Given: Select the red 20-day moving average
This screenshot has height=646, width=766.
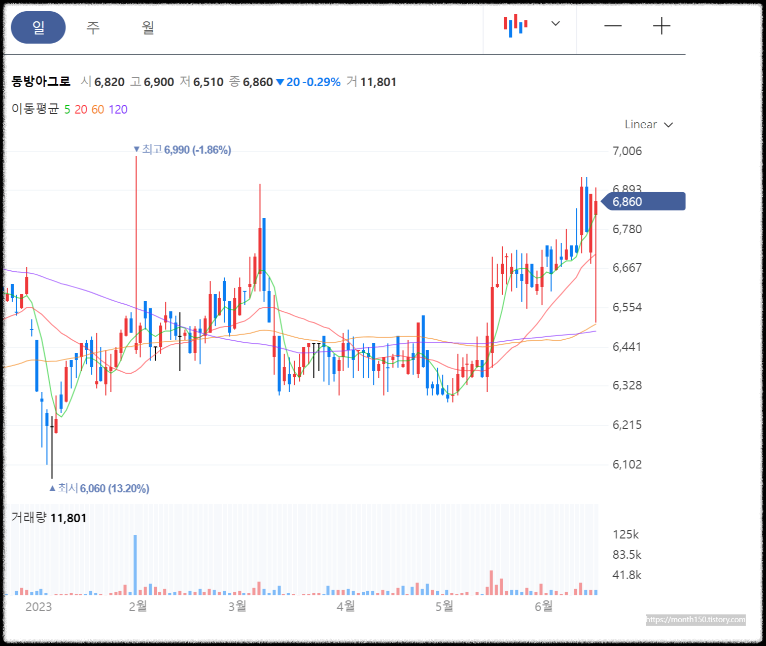Looking at the screenshot, I should point(81,110).
